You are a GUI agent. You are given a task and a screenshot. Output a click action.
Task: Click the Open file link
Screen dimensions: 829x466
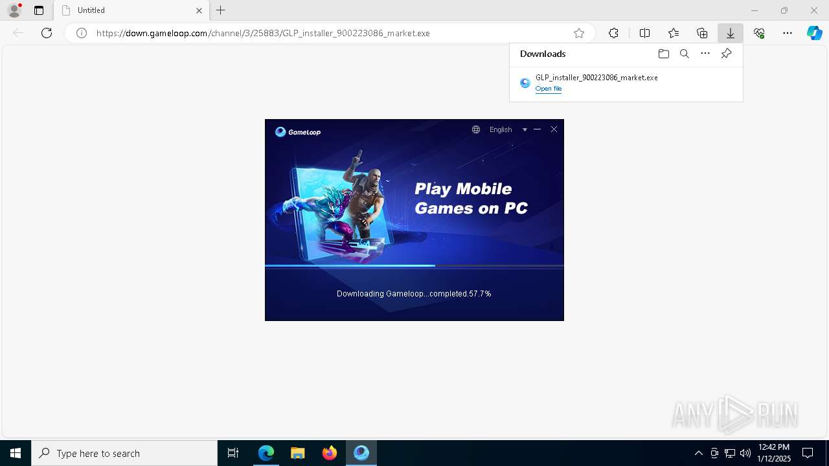549,89
